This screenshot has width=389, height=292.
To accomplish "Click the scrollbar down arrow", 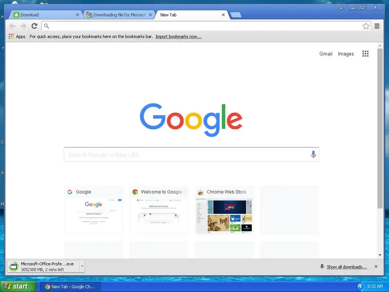I will coord(380,255).
